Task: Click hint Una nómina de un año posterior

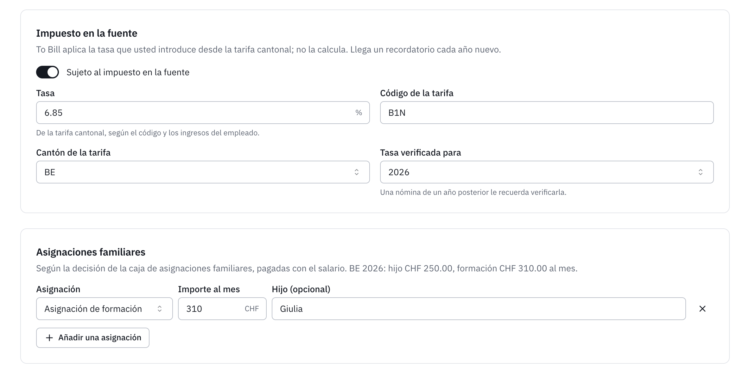Action: coord(473,192)
